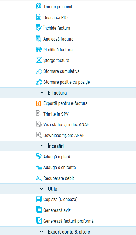Image resolution: width=136 pixels, height=235 pixels.
Task: Click the PDF download icon
Action: (x=39, y=17)
